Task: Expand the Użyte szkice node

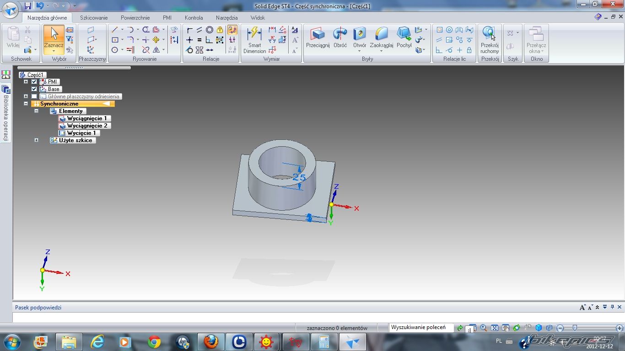Action: point(36,140)
